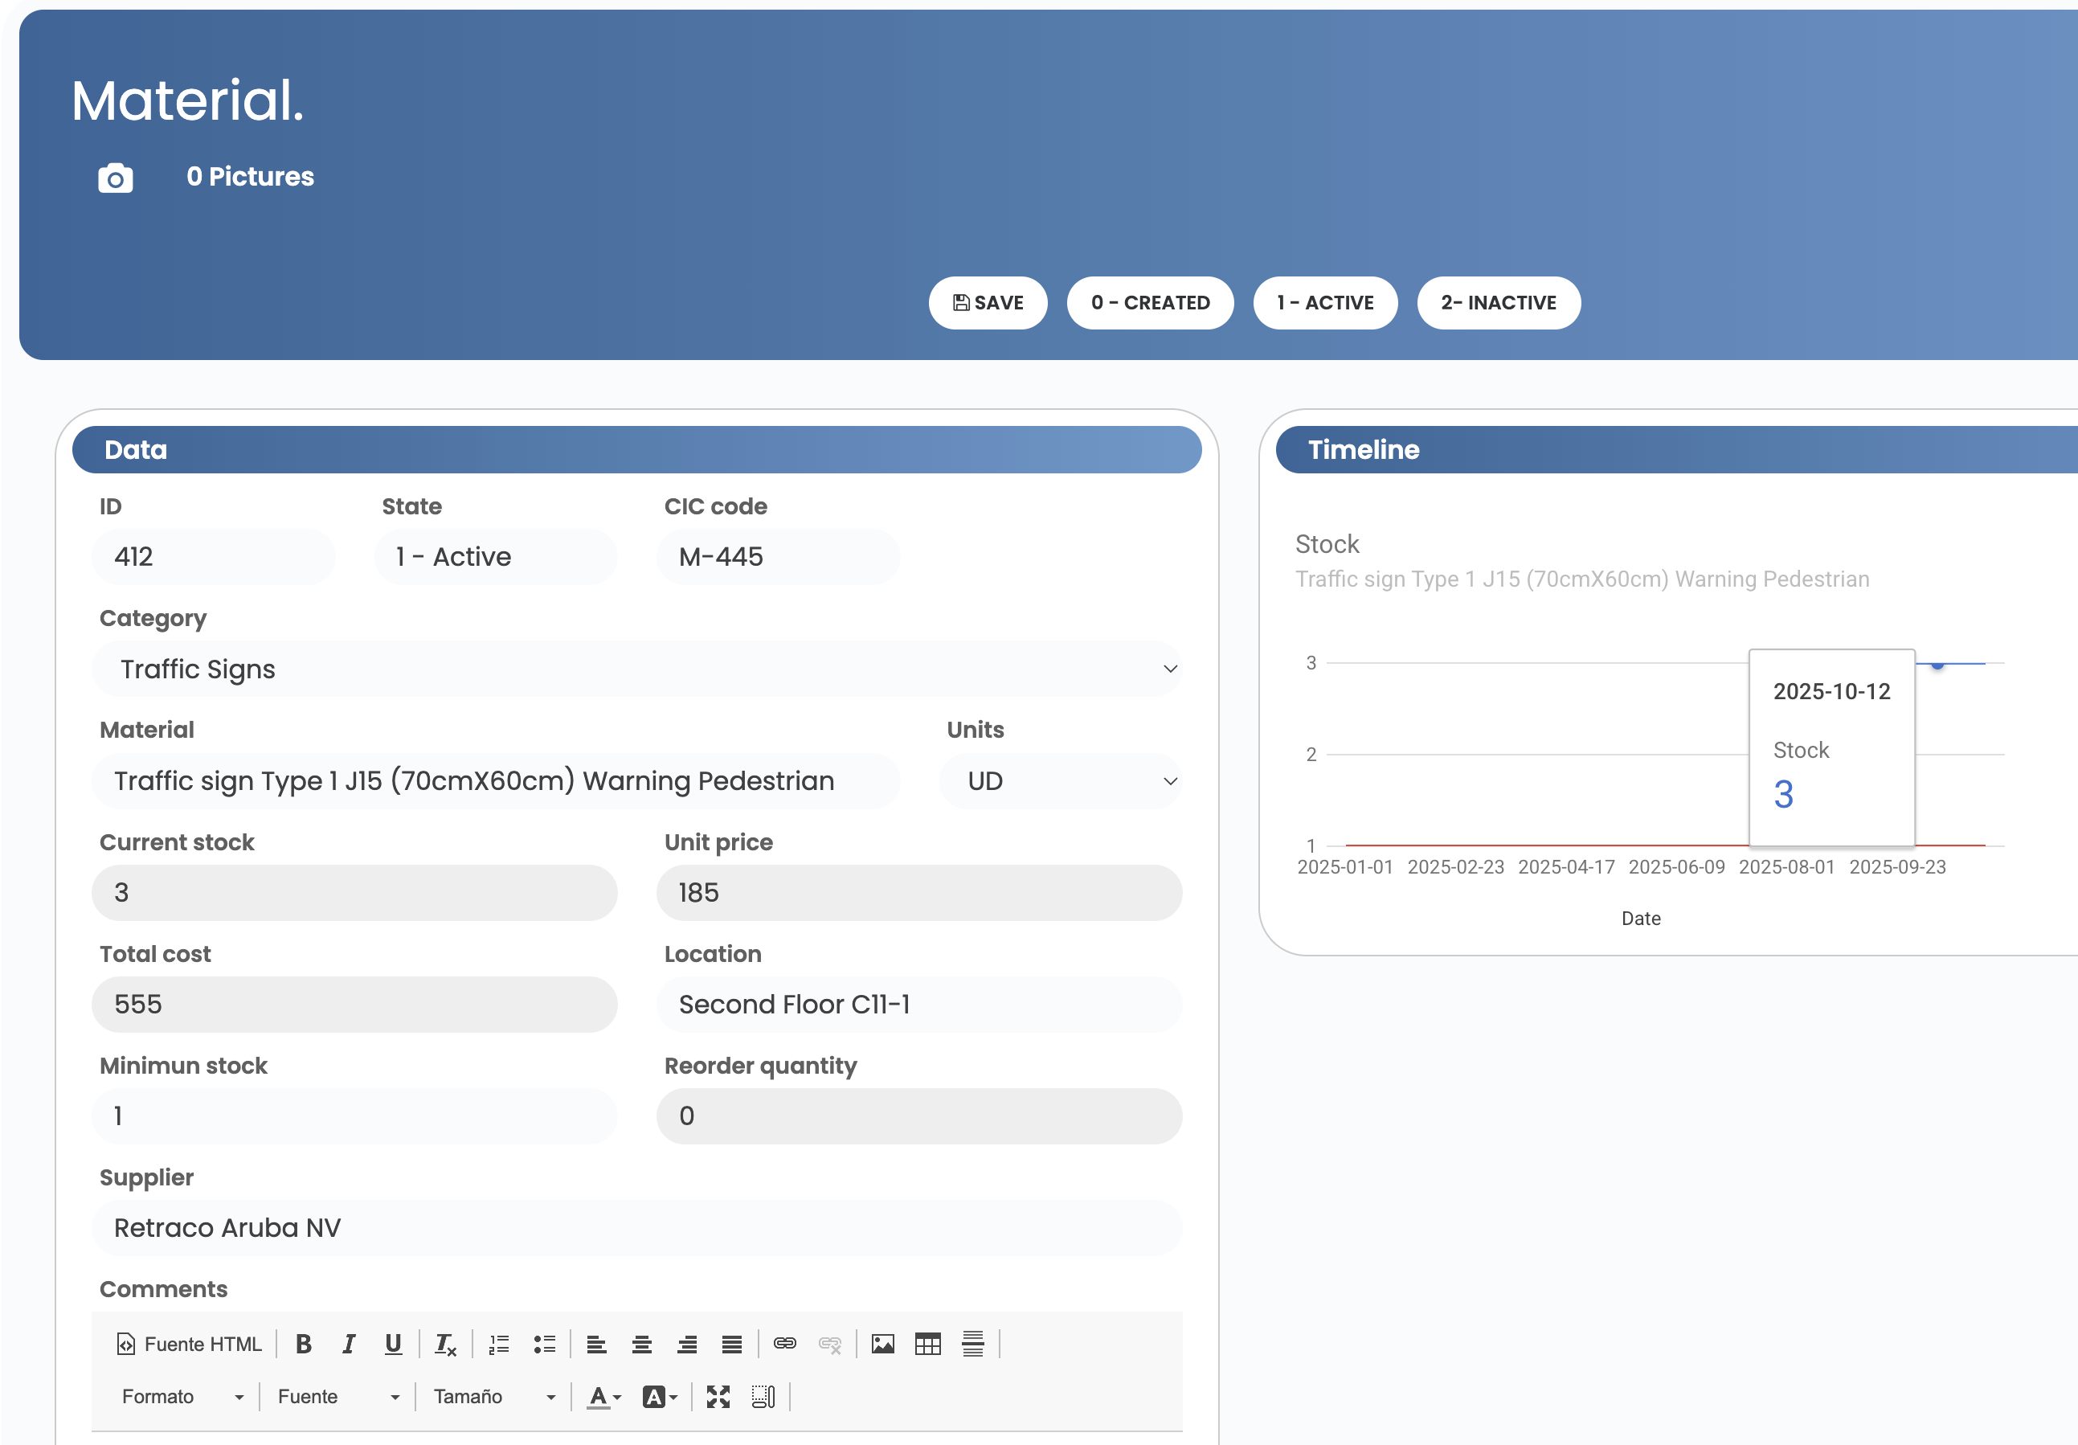Maximize the Comments editor to fullscreen

[x=718, y=1396]
